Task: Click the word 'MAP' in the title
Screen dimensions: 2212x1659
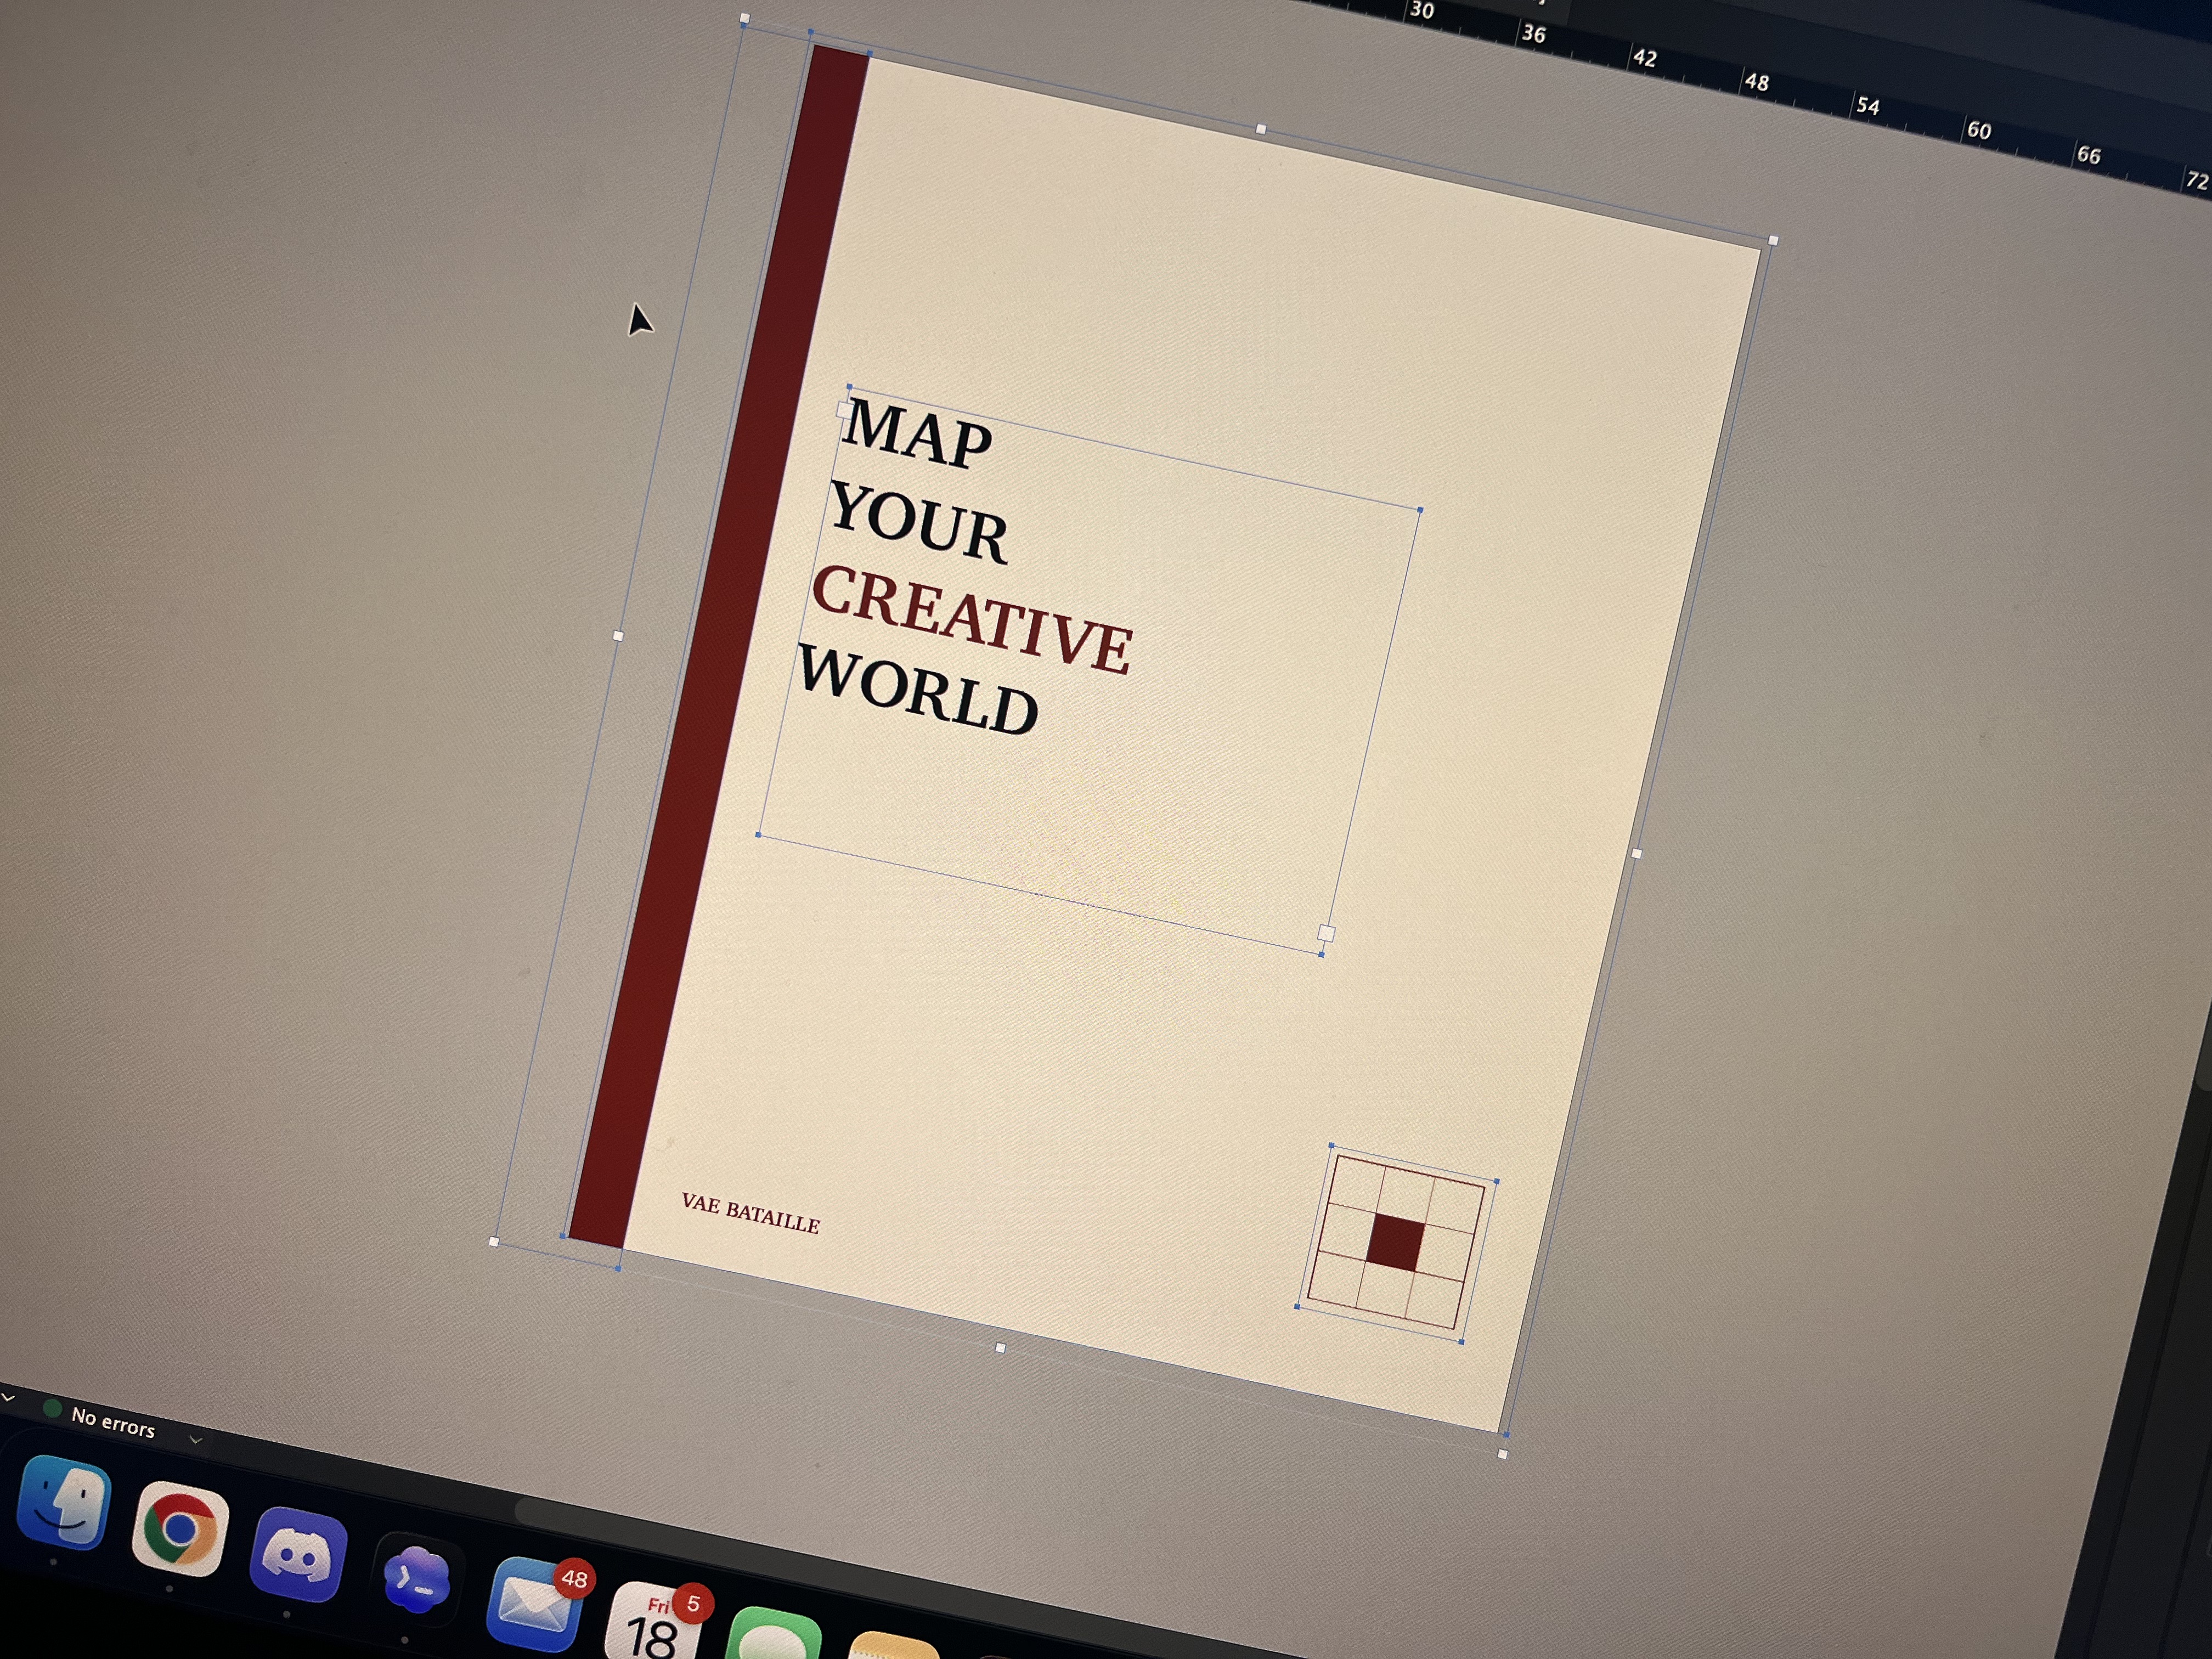Action: tap(916, 434)
